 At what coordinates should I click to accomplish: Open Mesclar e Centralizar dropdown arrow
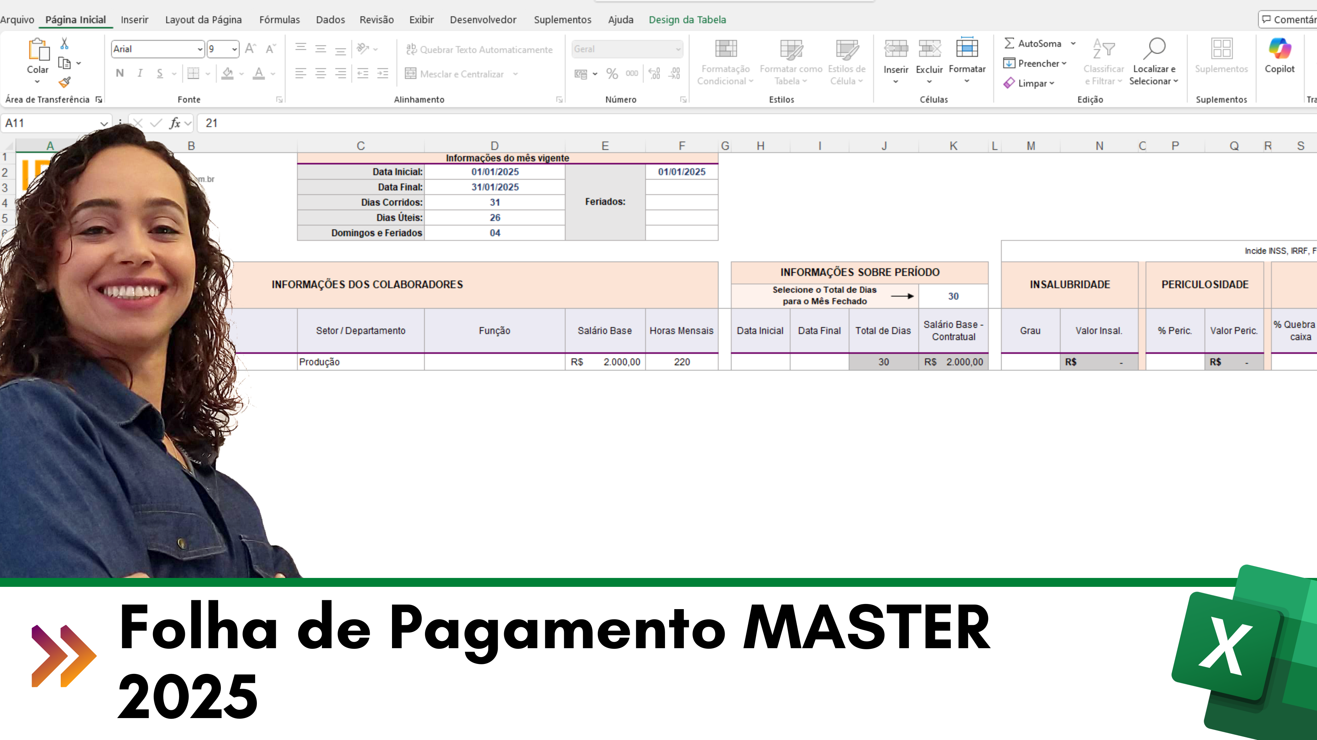coord(515,74)
